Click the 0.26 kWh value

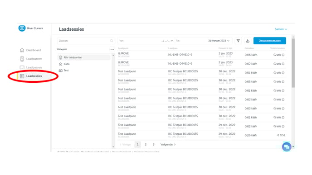251,135
